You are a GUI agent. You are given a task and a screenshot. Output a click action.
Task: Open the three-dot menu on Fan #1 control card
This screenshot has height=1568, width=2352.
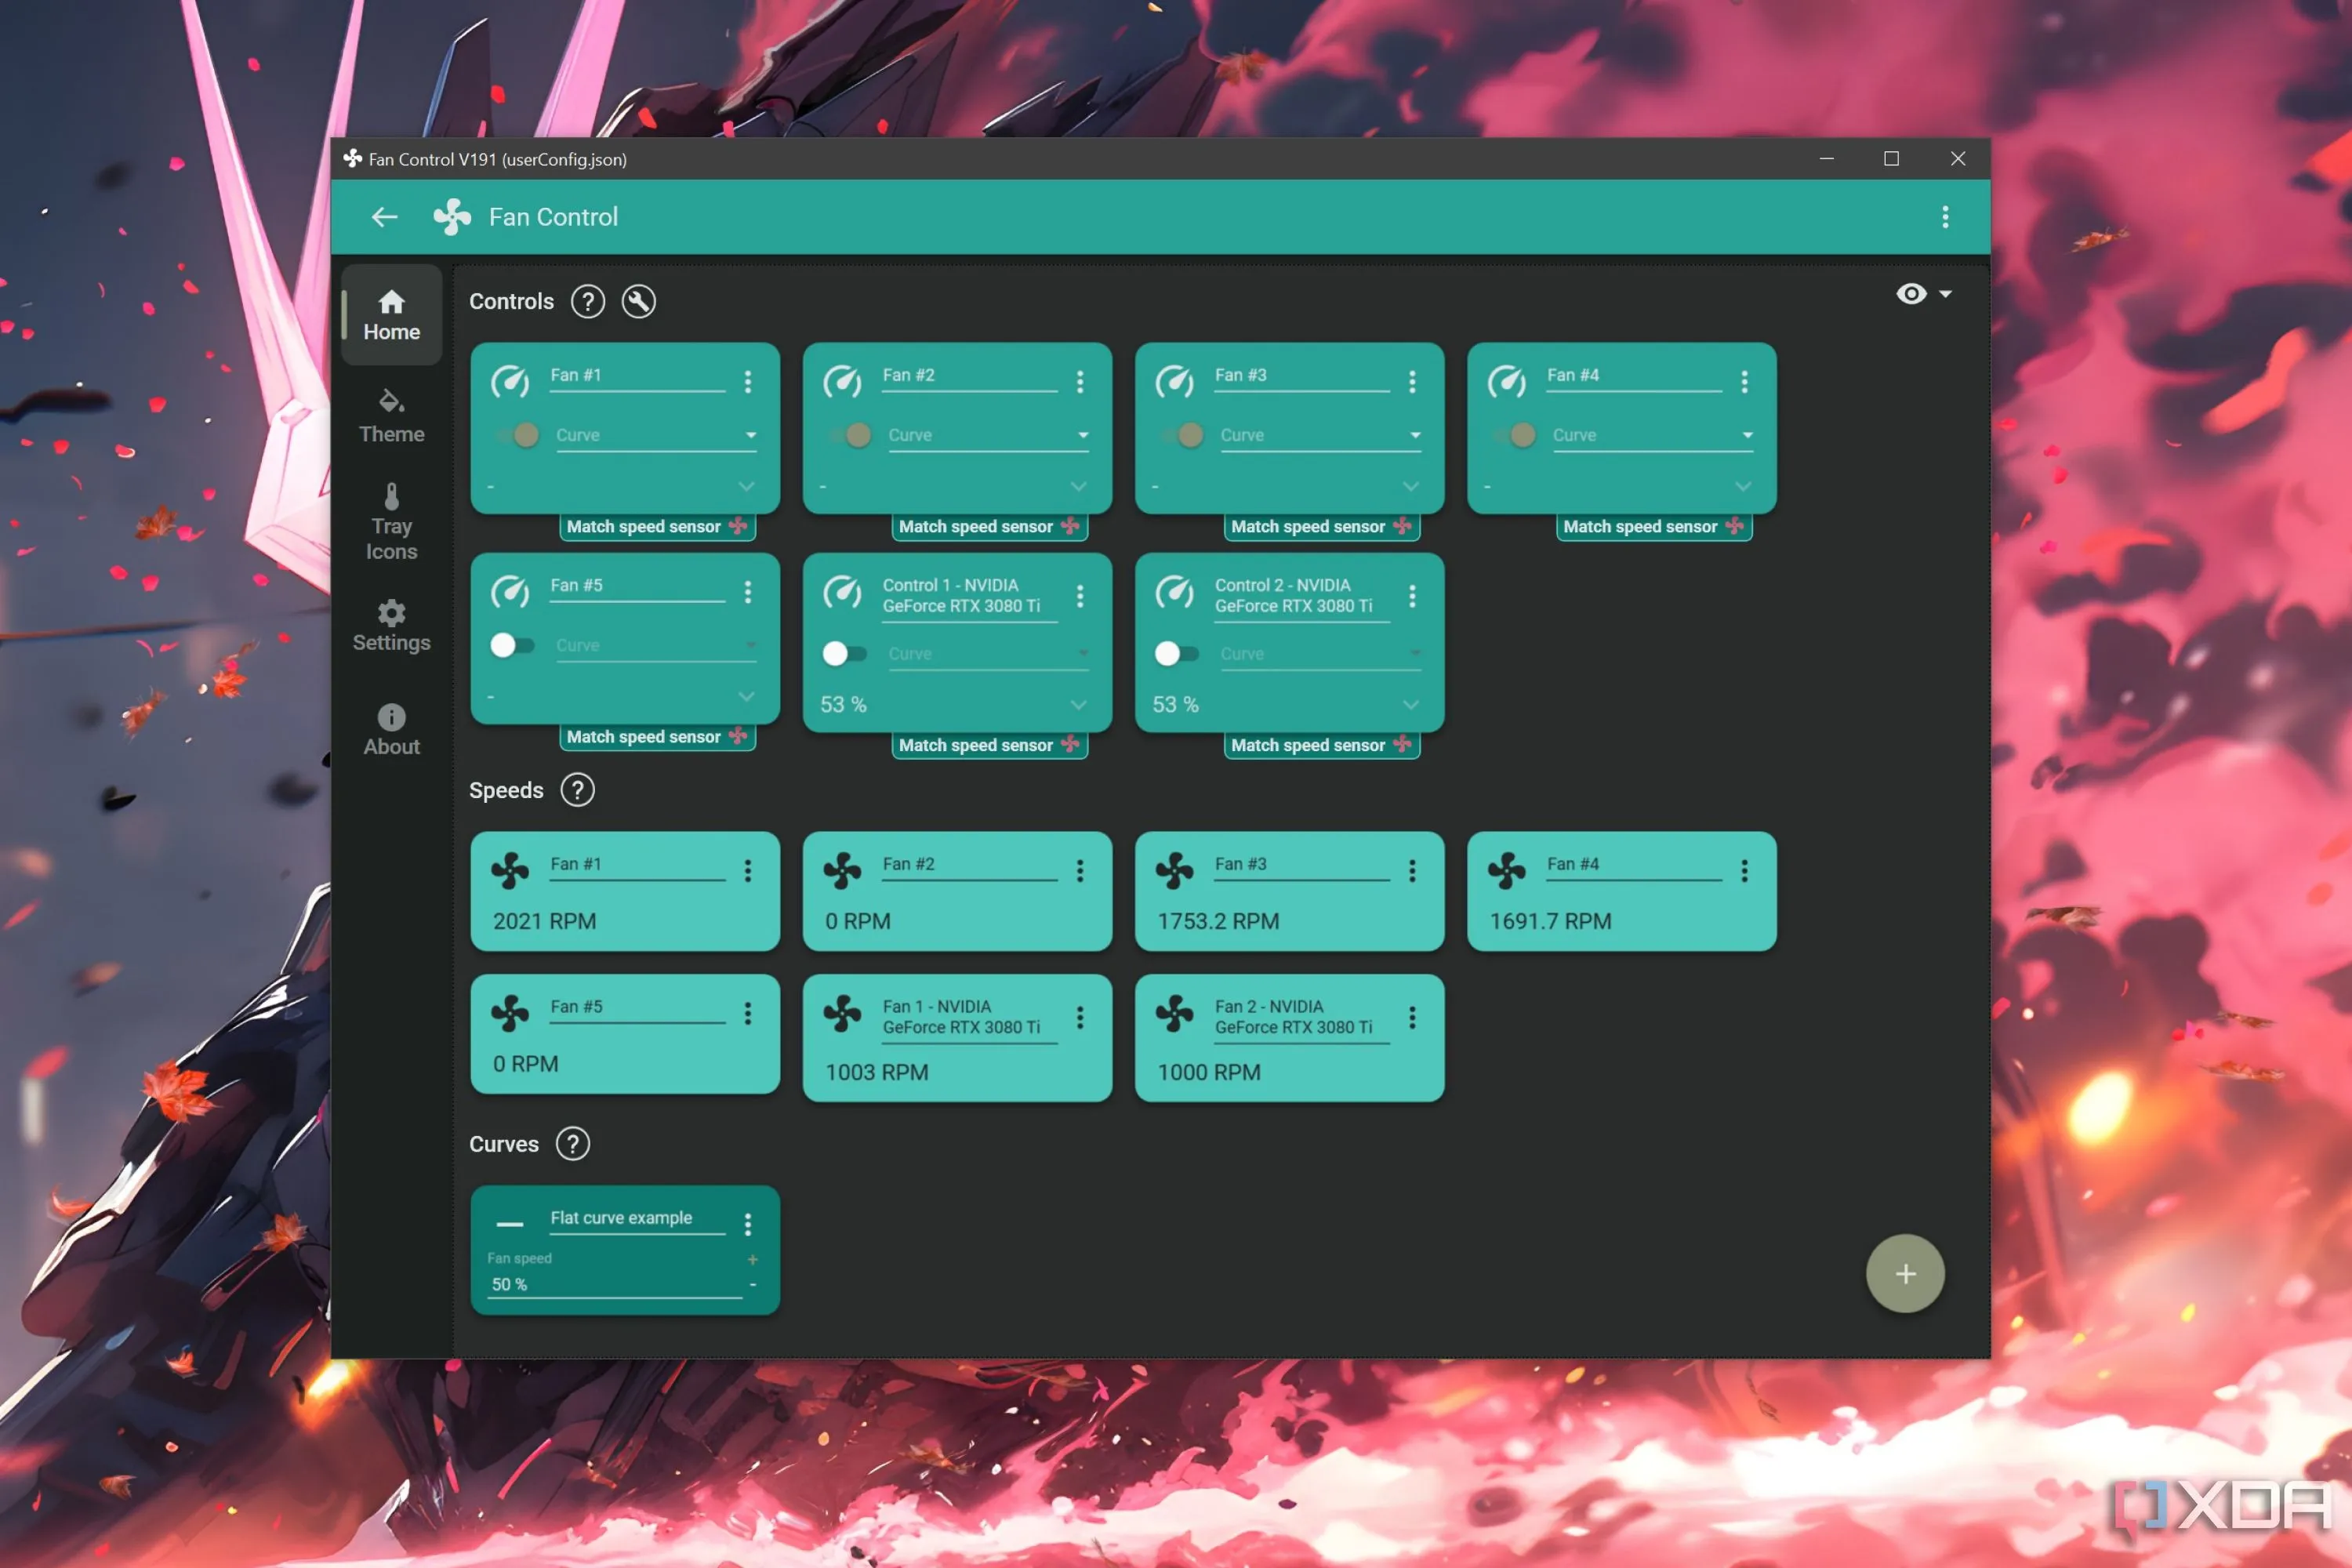click(748, 381)
